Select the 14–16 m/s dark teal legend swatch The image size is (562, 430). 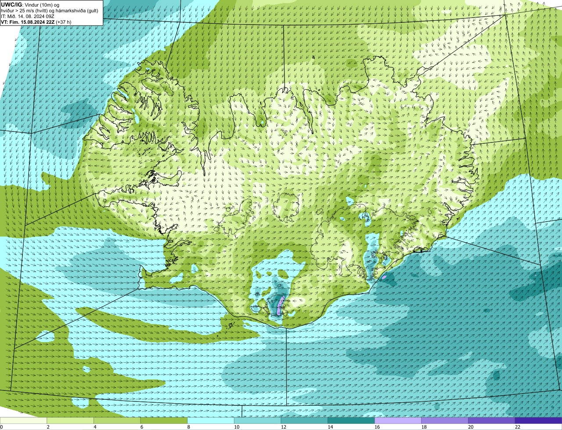(x=351, y=420)
